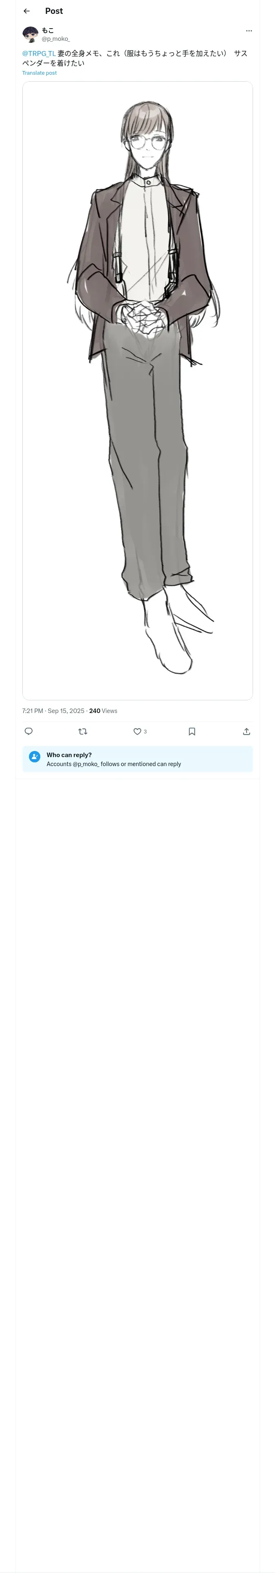The image size is (275, 1573).
Task: Click the reply speech bubble icon
Action: (29, 731)
